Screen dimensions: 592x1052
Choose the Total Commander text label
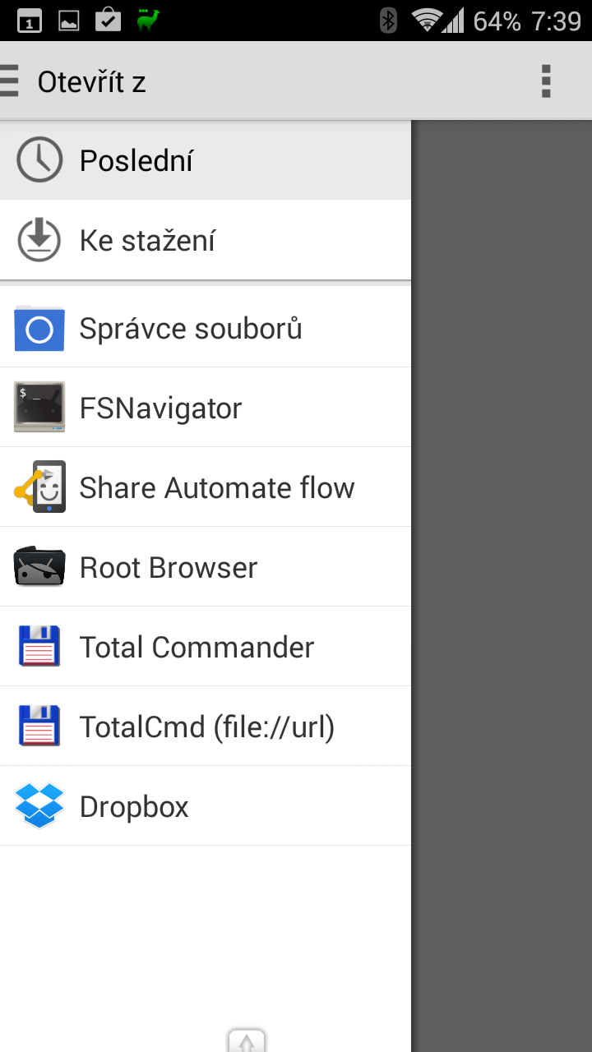click(197, 647)
